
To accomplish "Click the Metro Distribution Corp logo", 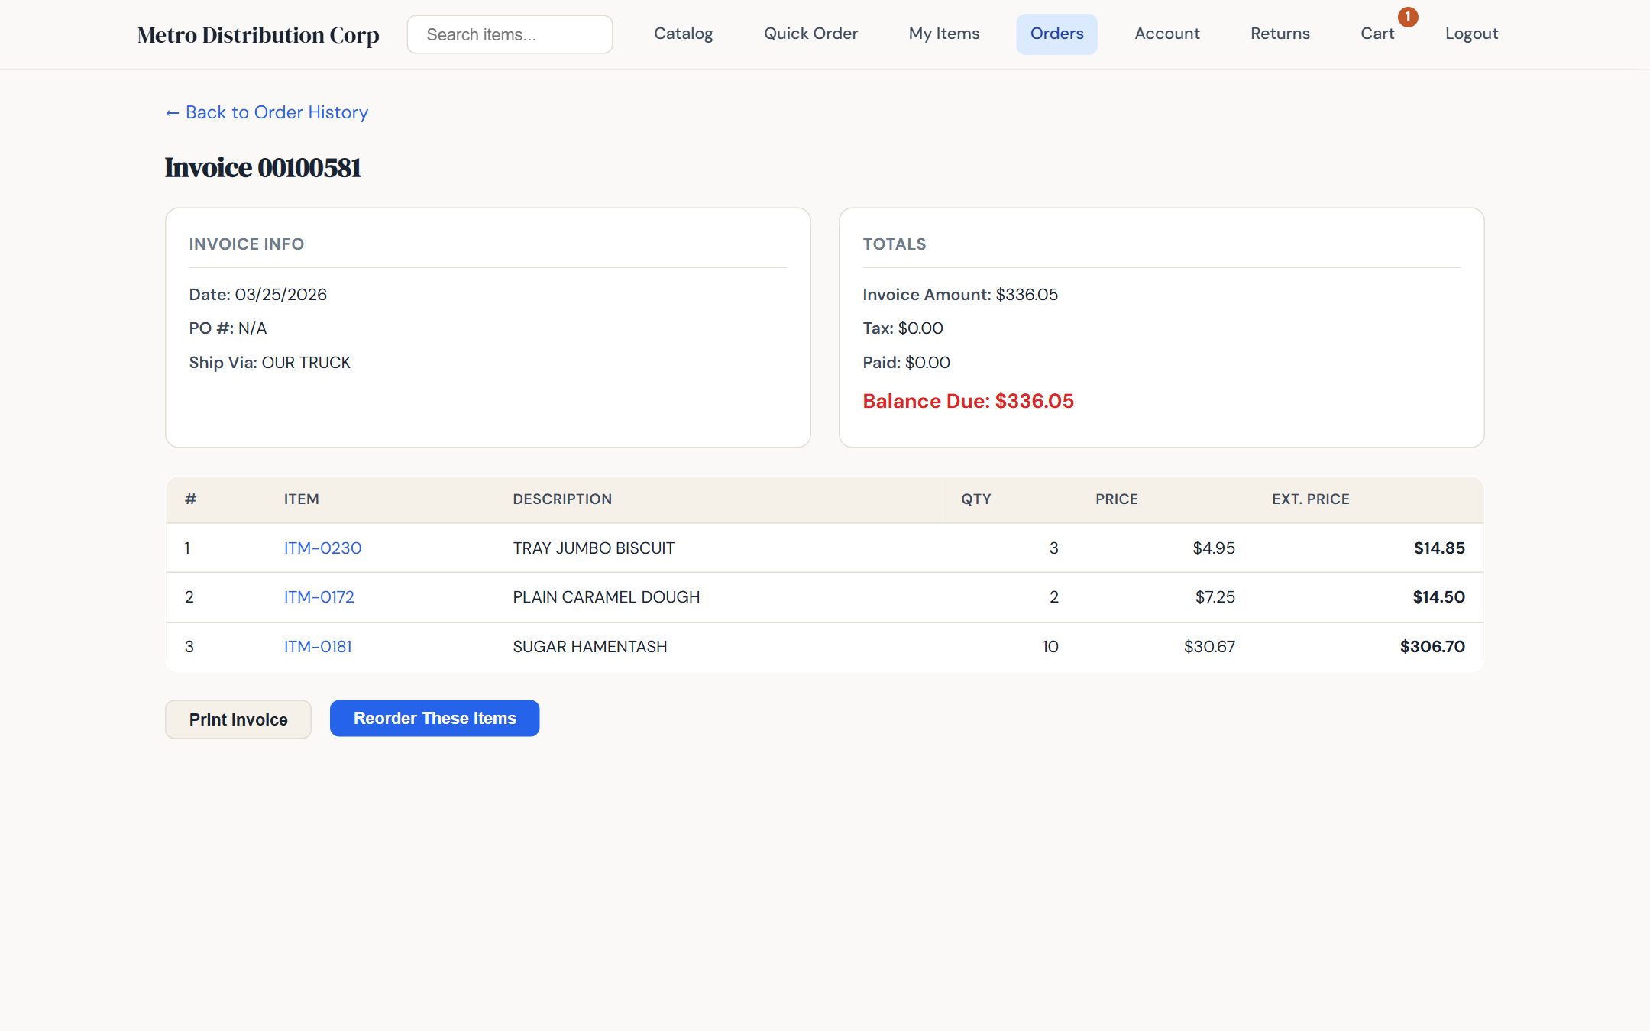I will click(257, 34).
